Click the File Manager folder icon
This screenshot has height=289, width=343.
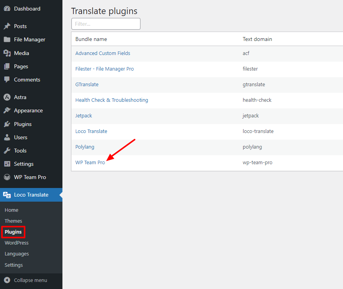pos(7,39)
